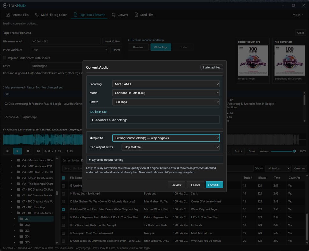The width and height of the screenshot is (309, 251).
Task: Click the CD3 folder icon
Action: click(21, 231)
